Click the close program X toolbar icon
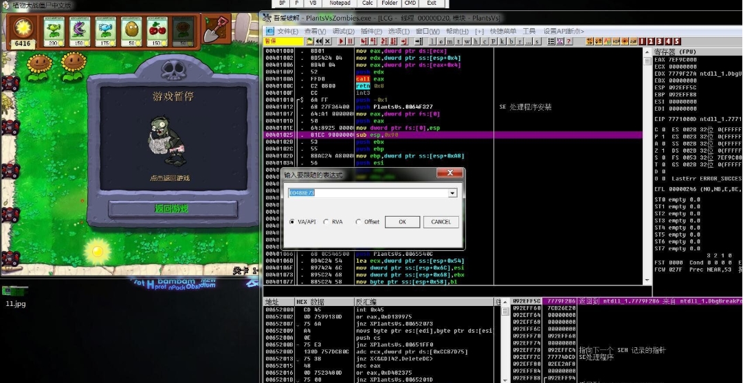The height and width of the screenshot is (383, 743). point(327,41)
